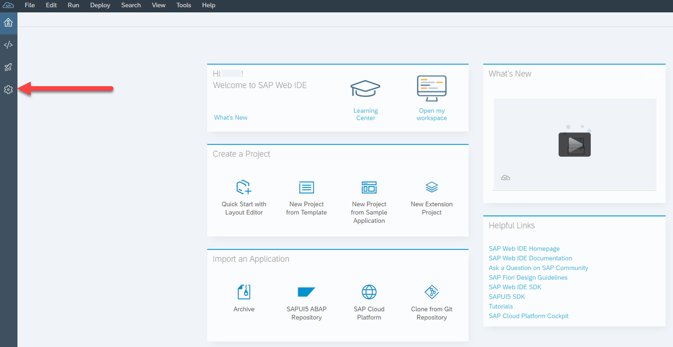Click the Archive label
The image size is (673, 347).
tap(244, 309)
